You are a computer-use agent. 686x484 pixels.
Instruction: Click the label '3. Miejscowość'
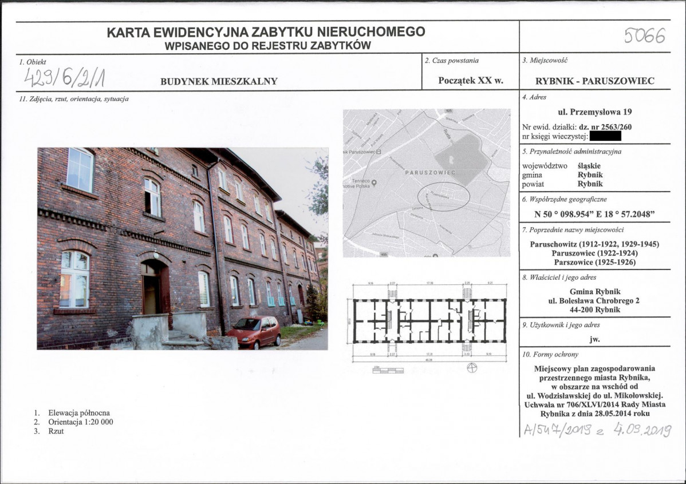coord(545,60)
